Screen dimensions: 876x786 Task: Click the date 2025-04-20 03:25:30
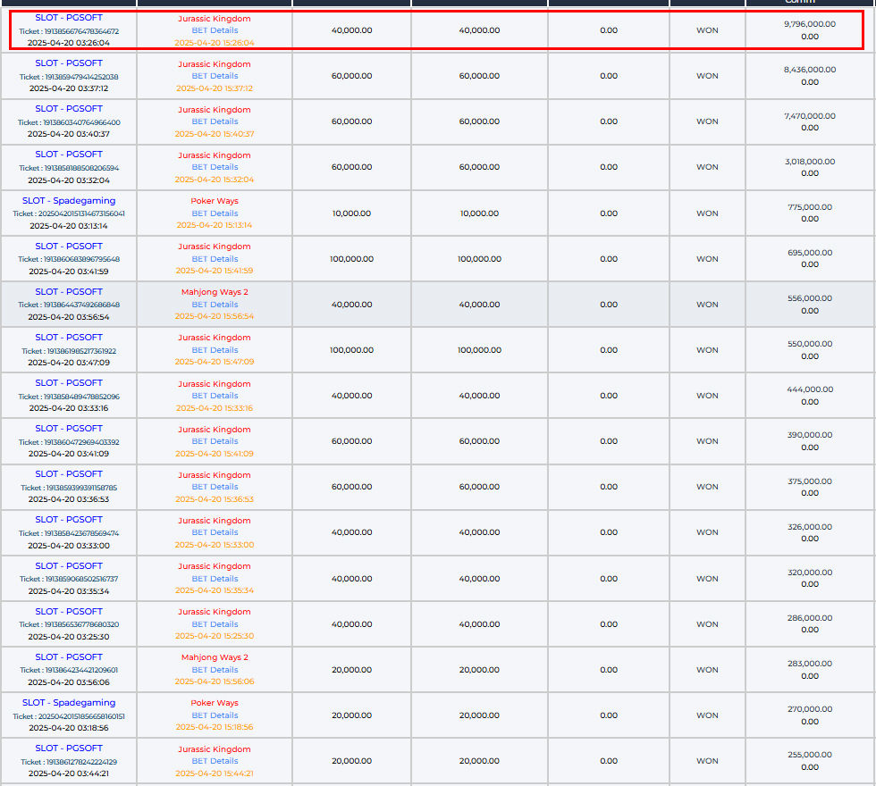69,637
